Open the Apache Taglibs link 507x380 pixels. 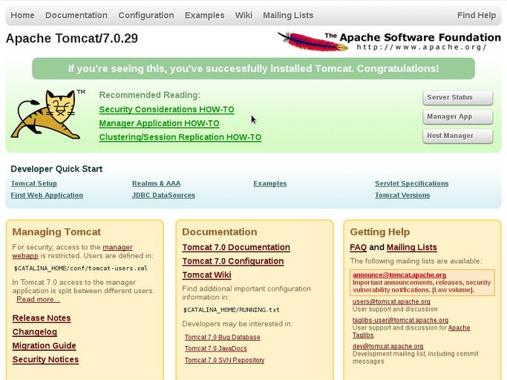coord(459,327)
